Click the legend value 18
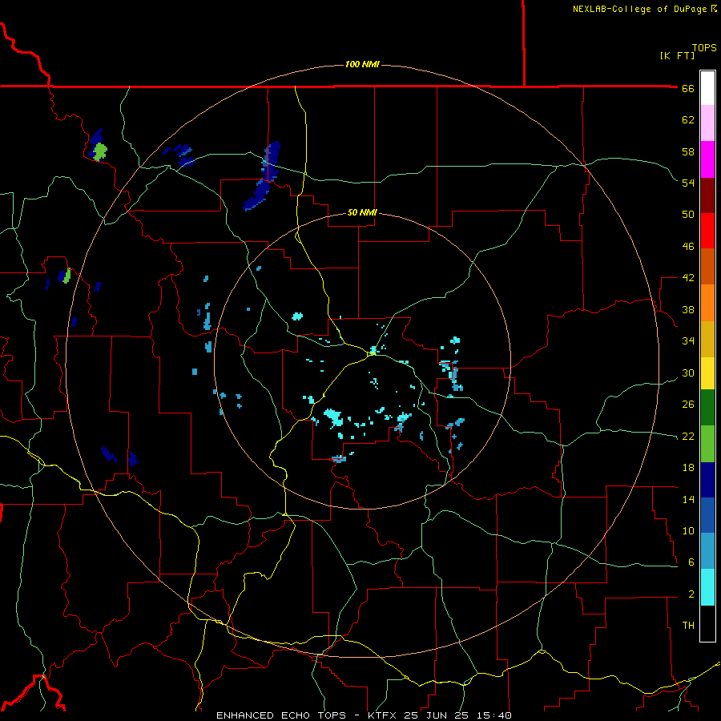Image resolution: width=721 pixels, height=721 pixels. click(x=688, y=468)
